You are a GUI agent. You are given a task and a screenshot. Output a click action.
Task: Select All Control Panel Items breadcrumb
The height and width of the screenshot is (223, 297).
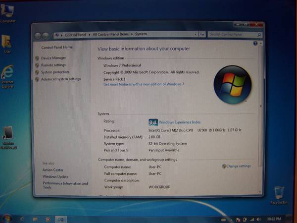point(111,35)
